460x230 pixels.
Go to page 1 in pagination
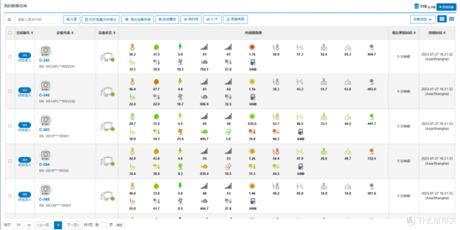[x=58, y=225]
